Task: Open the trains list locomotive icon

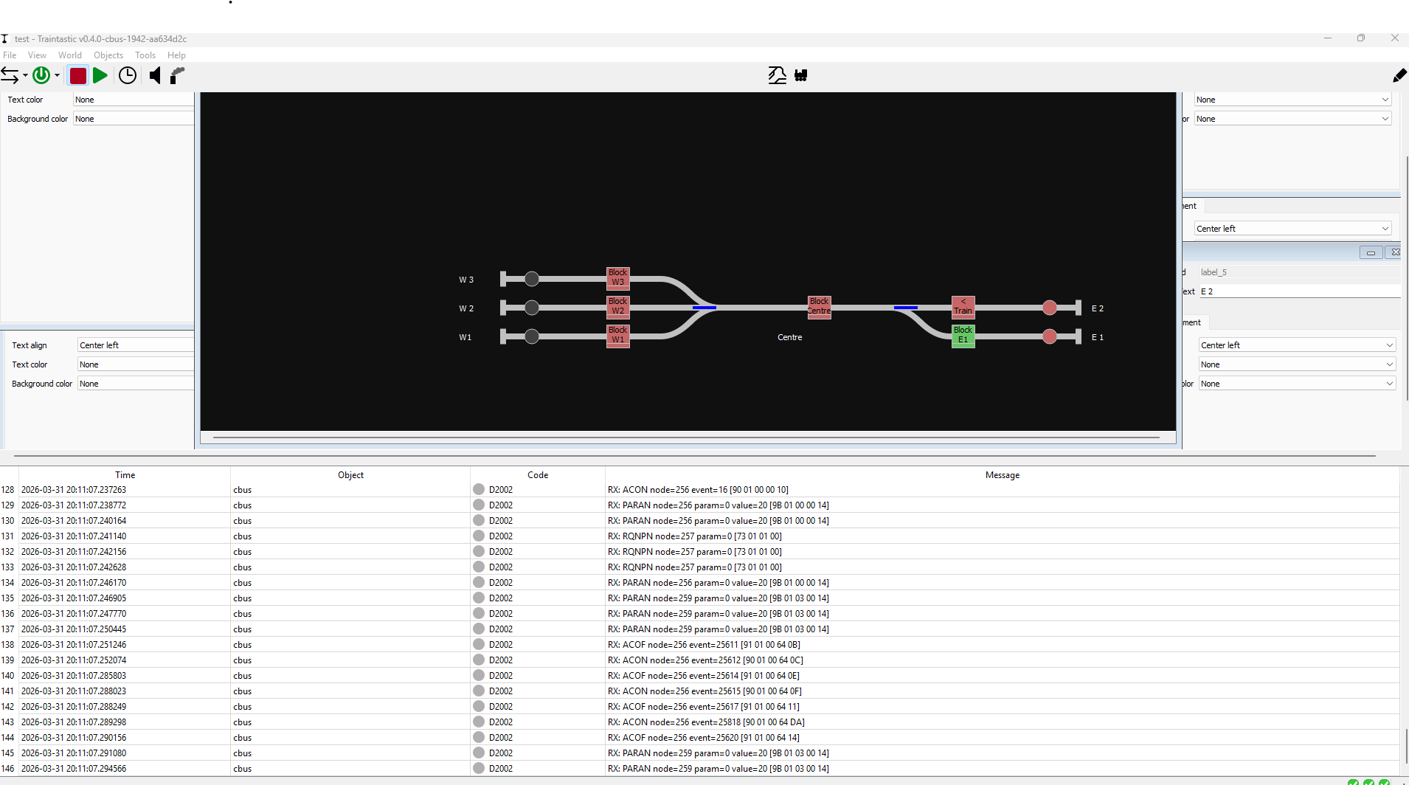Action: point(801,75)
